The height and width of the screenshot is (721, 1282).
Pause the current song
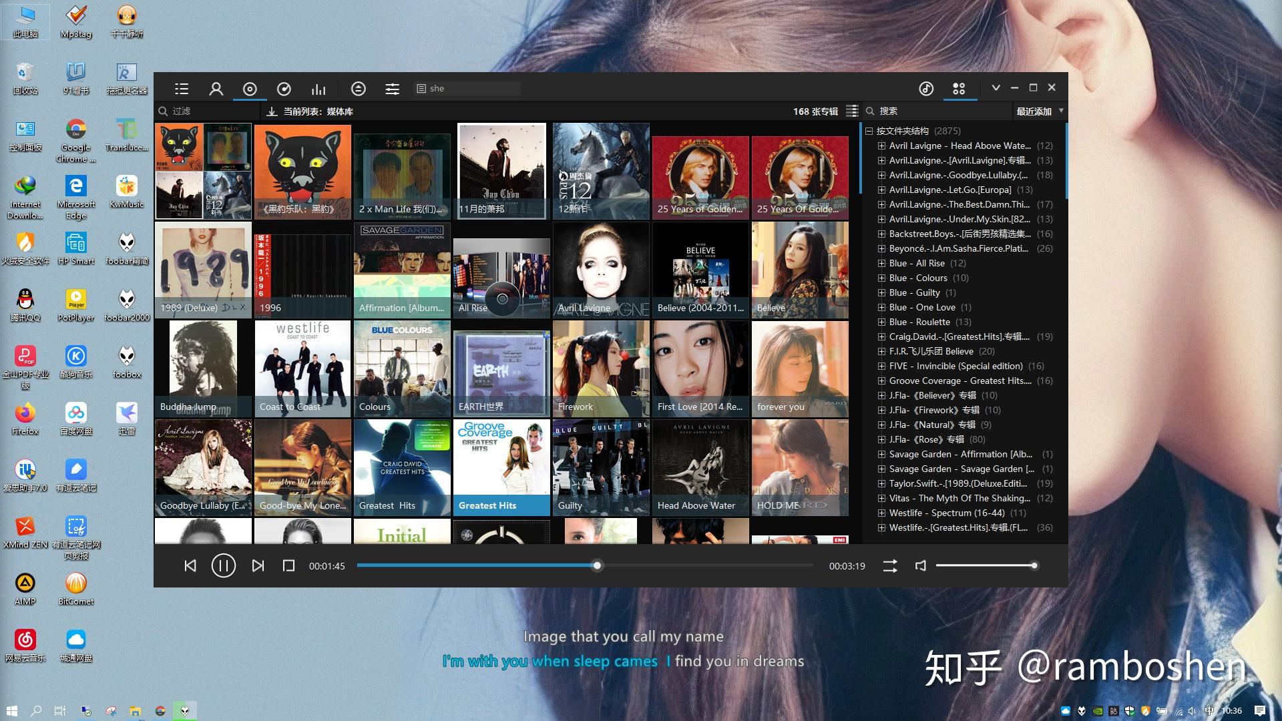click(223, 565)
